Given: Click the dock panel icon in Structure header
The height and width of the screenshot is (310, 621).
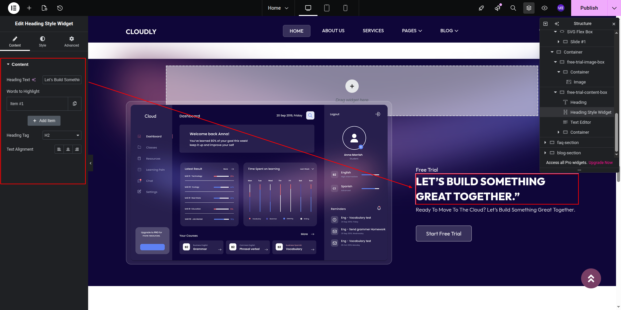Looking at the screenshot, I should point(546,24).
